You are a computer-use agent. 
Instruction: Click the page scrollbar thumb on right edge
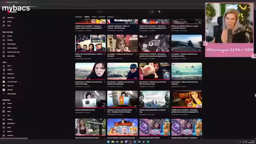(255, 95)
